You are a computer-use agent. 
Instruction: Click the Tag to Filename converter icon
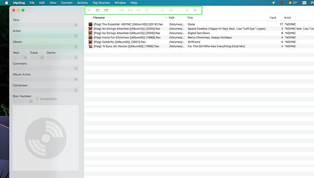coord(122,10)
